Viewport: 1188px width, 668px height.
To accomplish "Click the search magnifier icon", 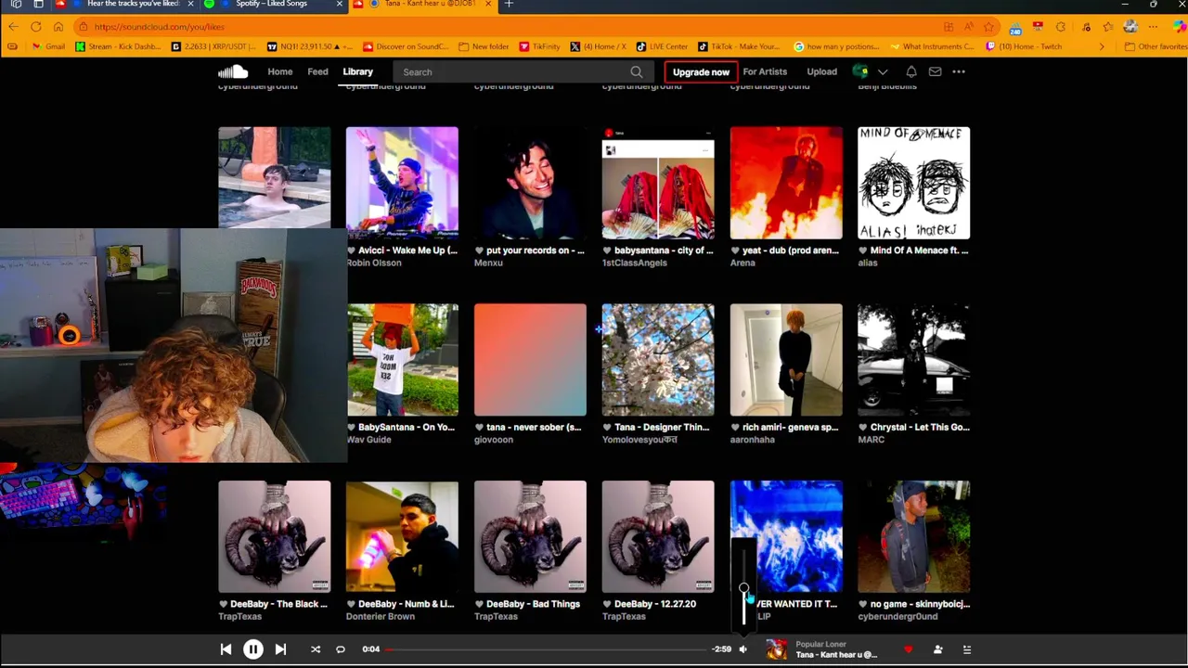I will (x=636, y=71).
